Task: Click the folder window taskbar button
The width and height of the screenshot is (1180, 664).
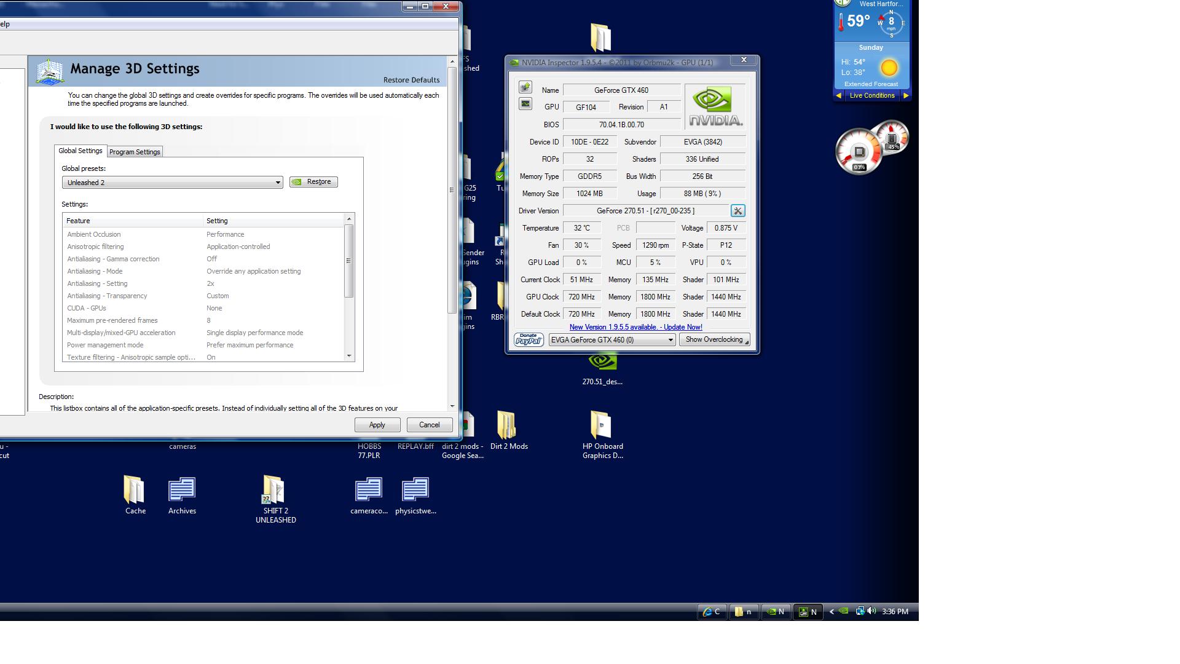Action: pyautogui.click(x=744, y=612)
